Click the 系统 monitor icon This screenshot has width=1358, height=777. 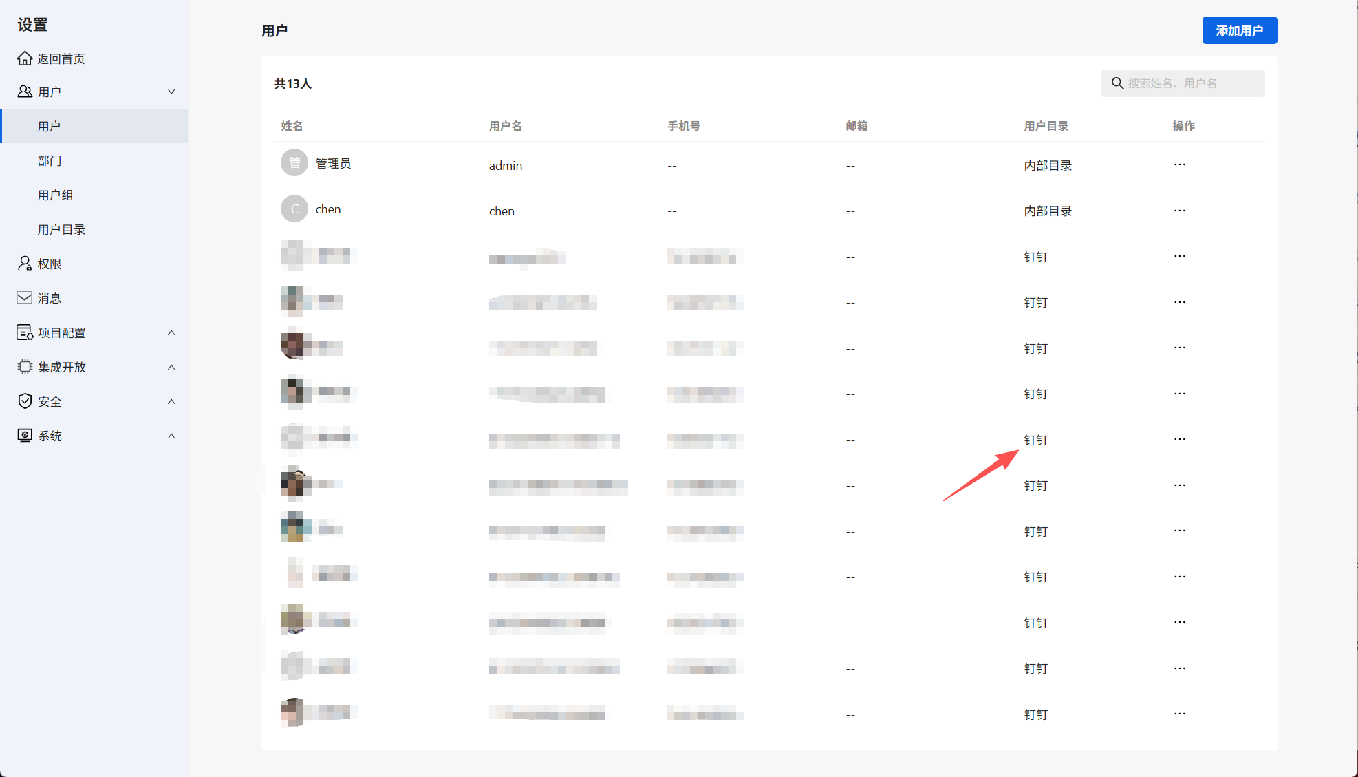(x=25, y=436)
